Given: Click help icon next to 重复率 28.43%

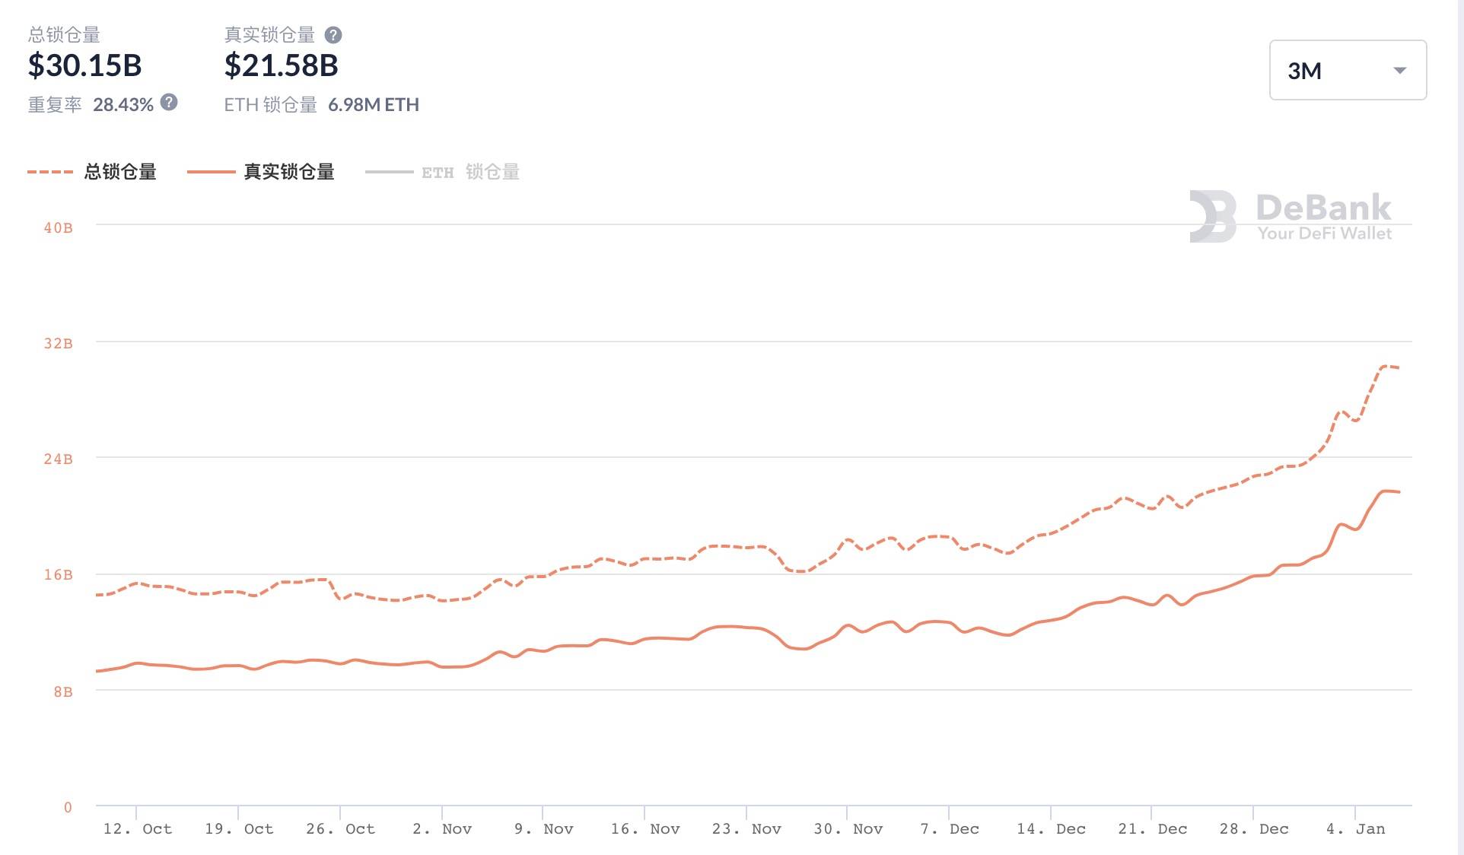Looking at the screenshot, I should [x=170, y=102].
